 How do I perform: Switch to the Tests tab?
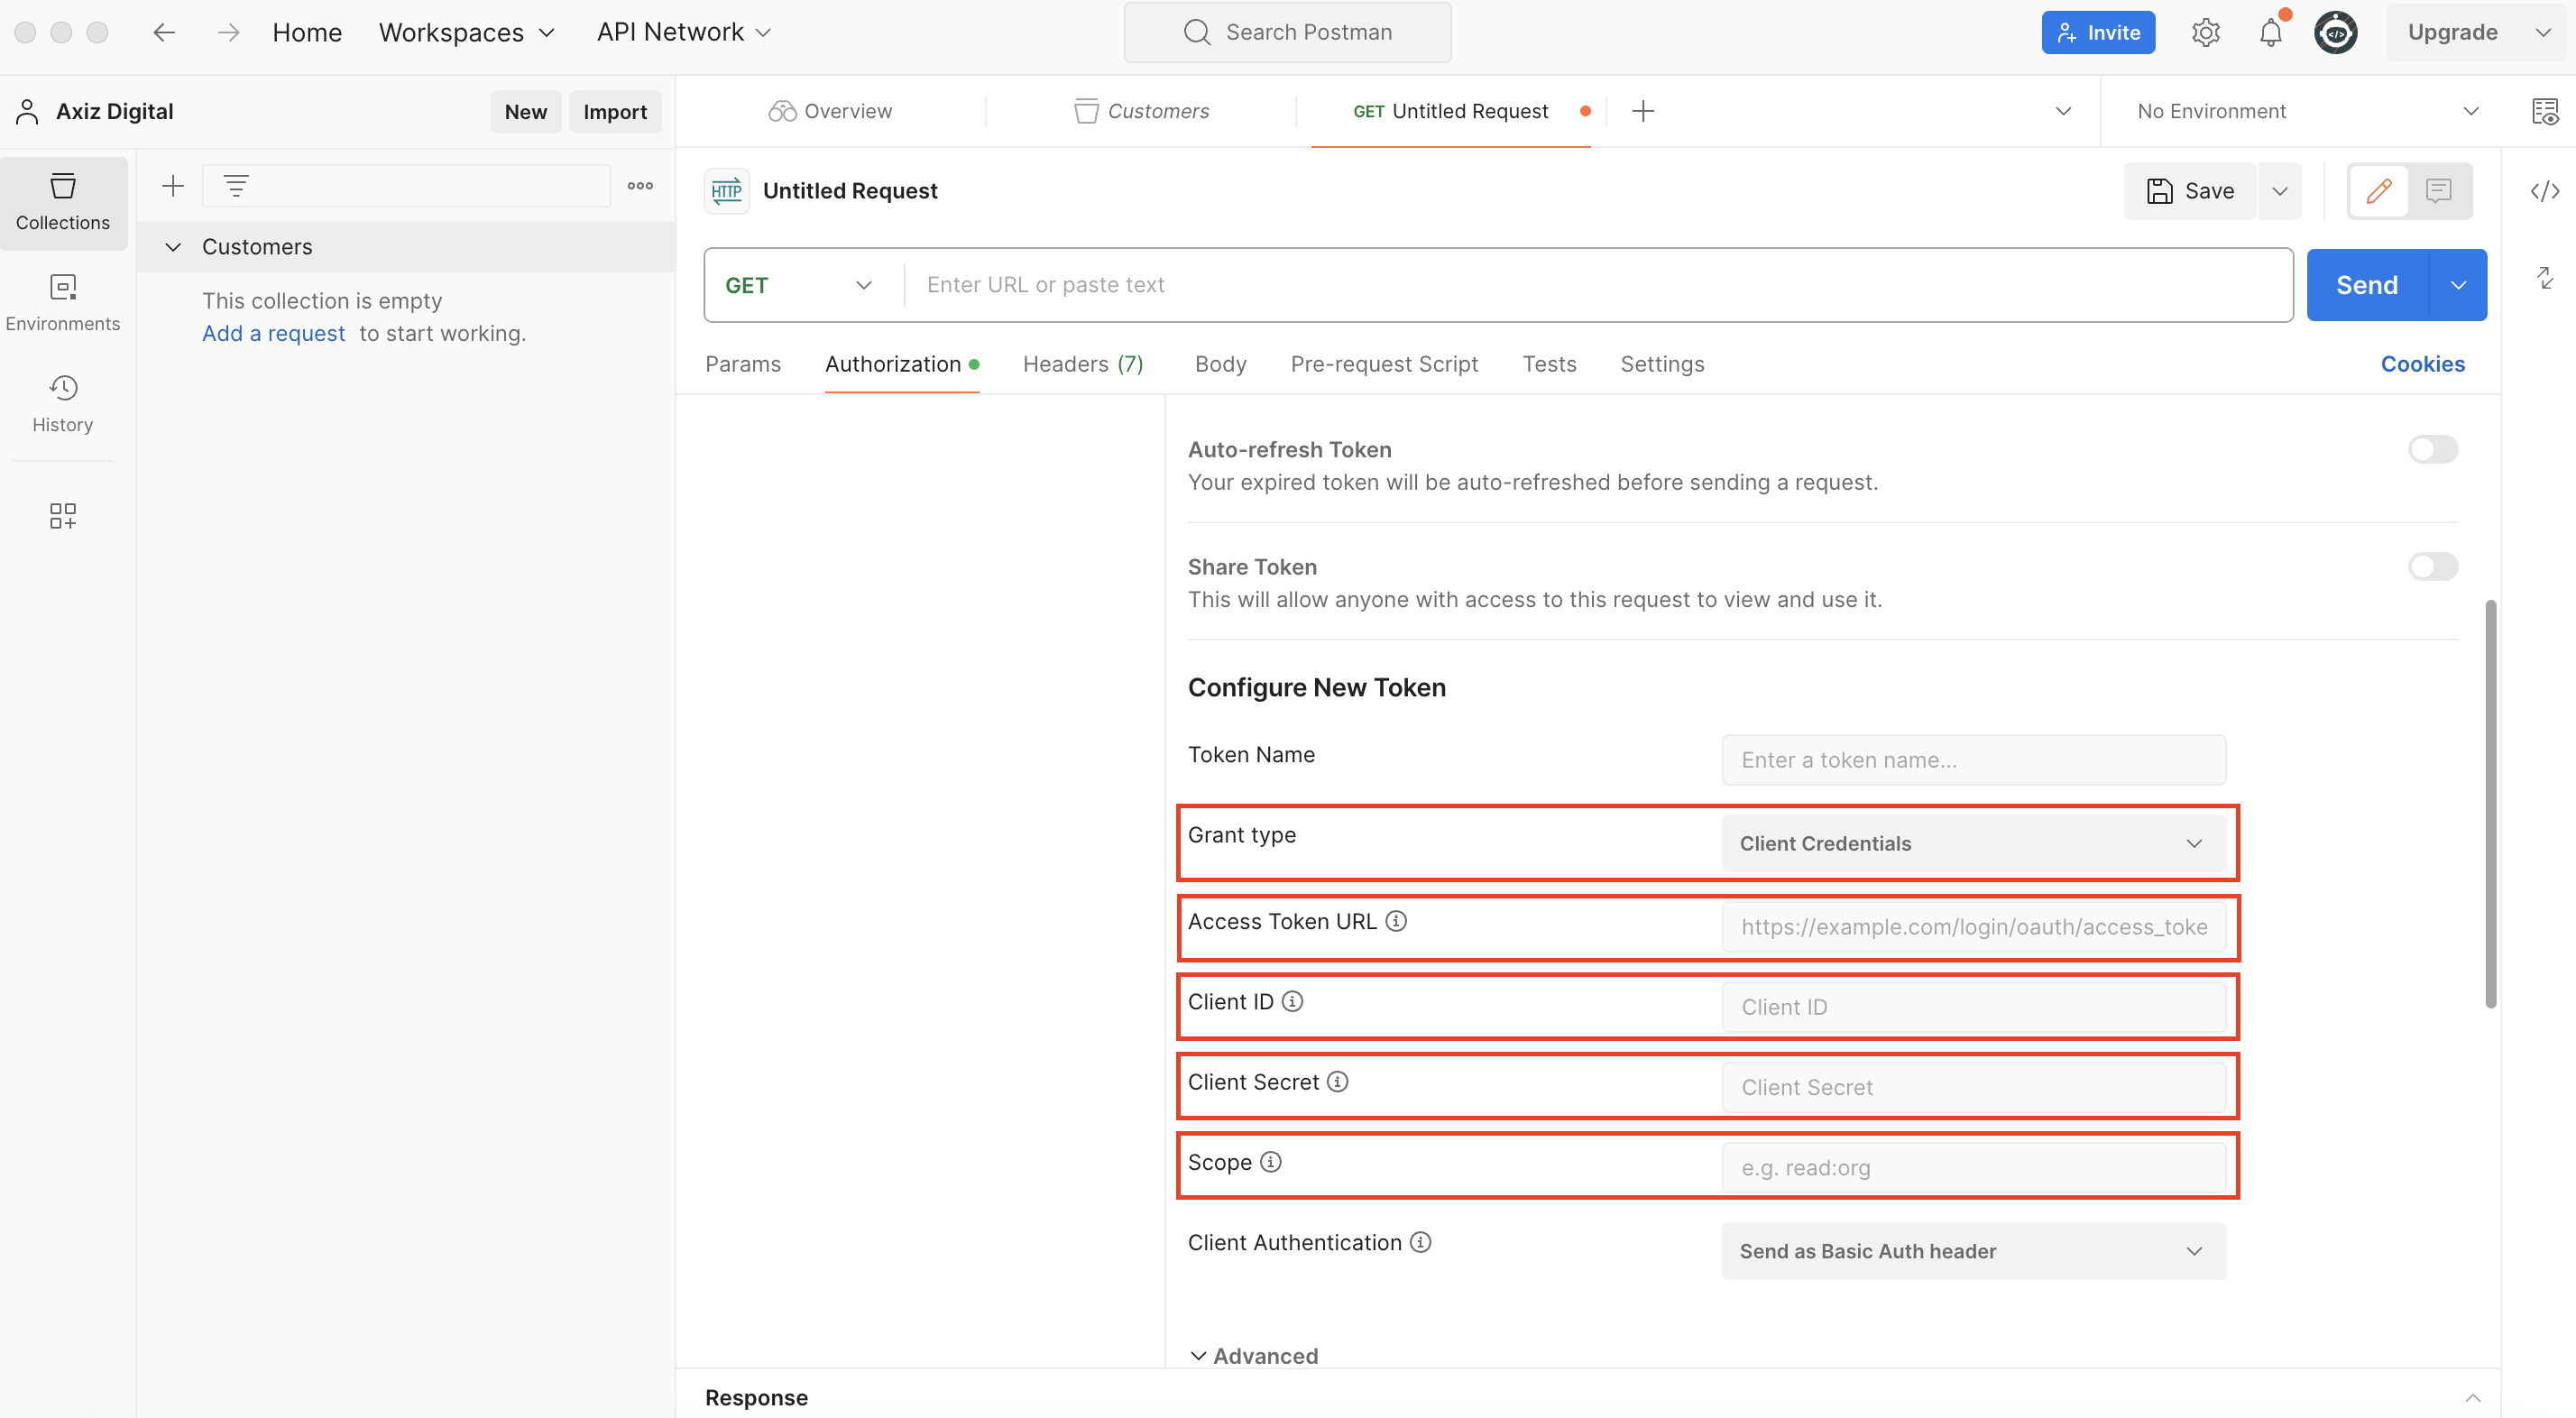click(1549, 364)
